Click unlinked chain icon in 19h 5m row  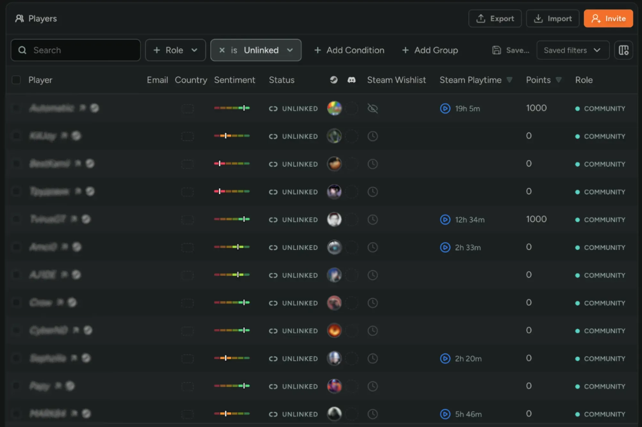point(273,109)
